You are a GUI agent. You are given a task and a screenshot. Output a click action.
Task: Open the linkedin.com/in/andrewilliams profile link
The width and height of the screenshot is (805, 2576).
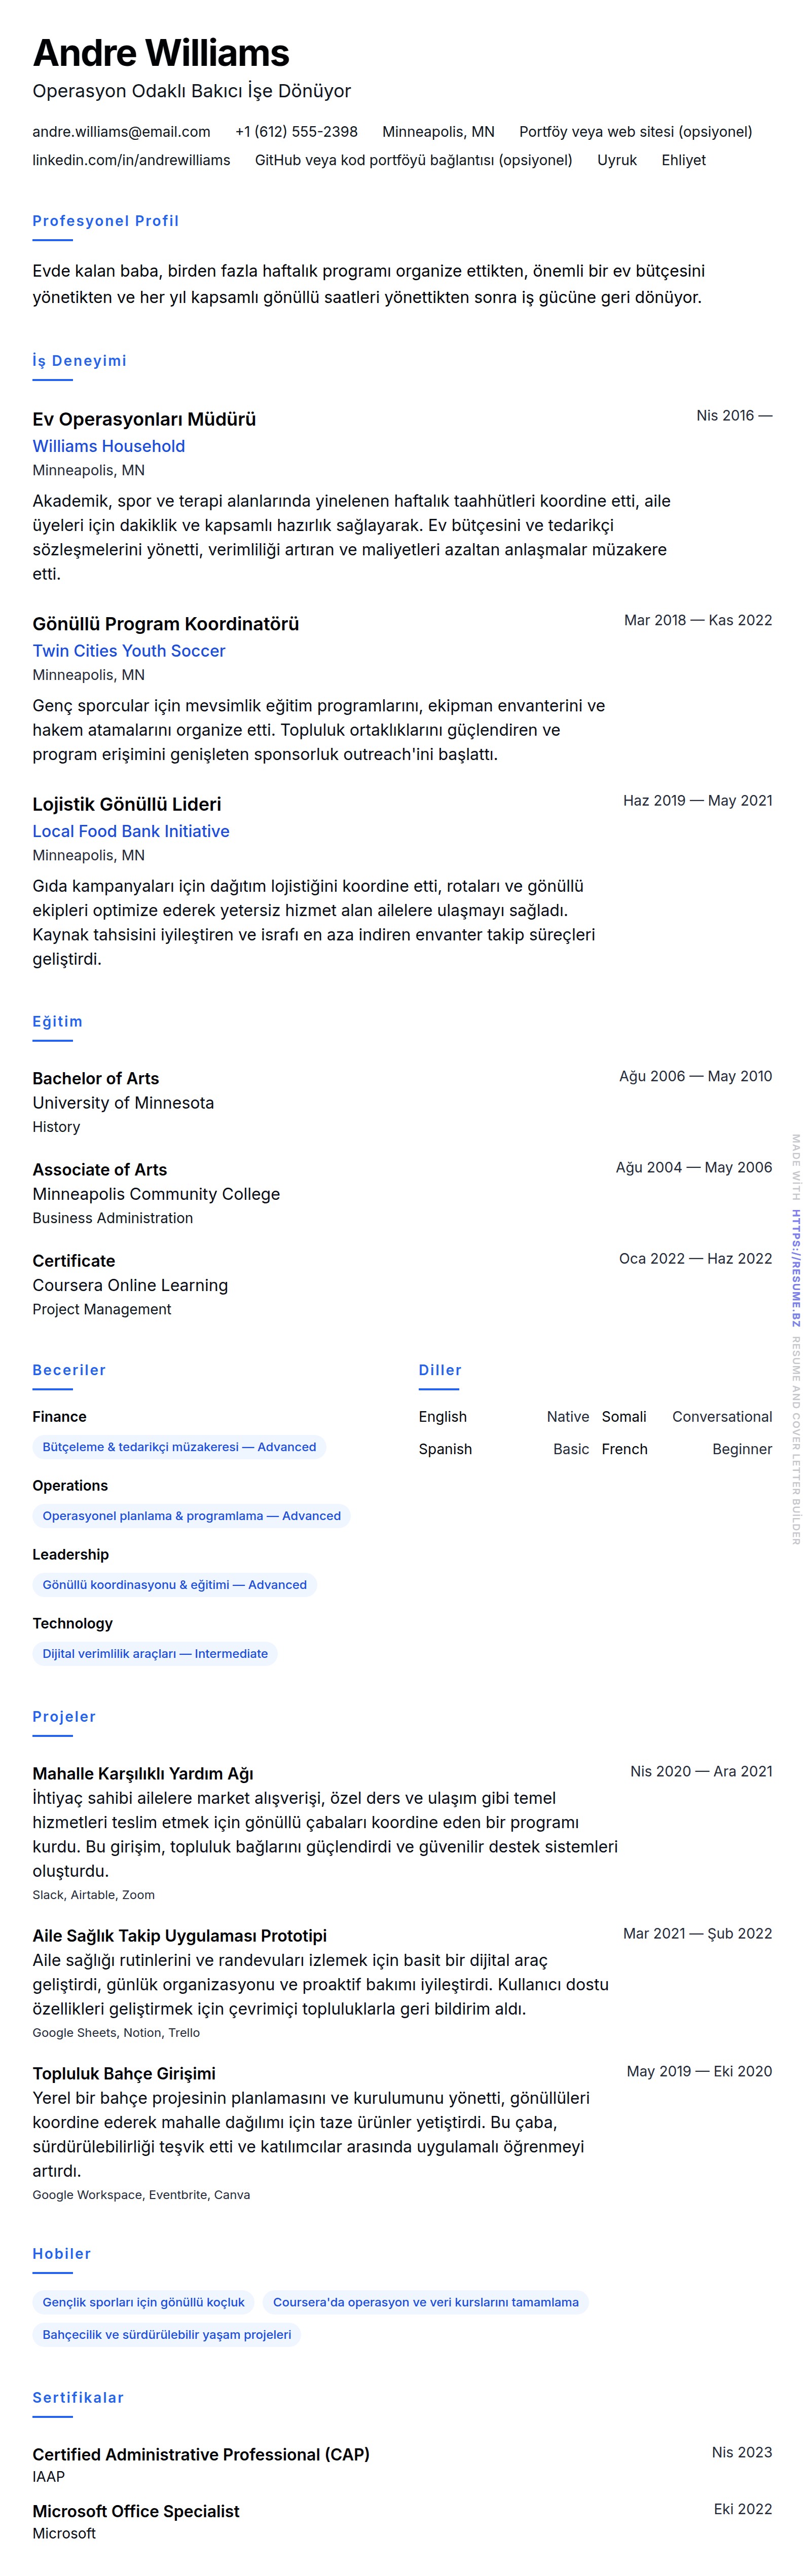(131, 160)
